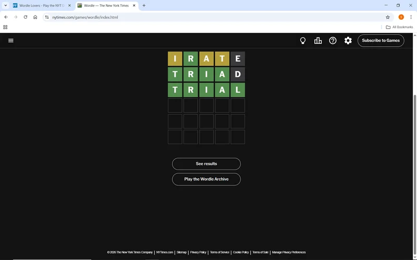The height and width of the screenshot is (260, 417).
Task: Click the yellow I tile in IRATE
Action: (175, 59)
